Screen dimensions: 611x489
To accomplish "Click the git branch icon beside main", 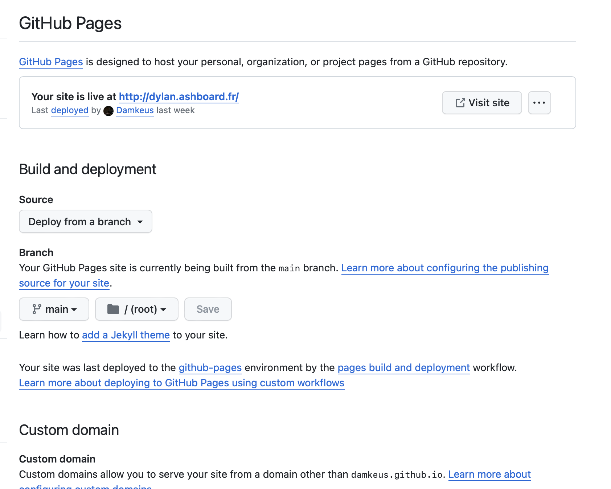I will point(37,309).
